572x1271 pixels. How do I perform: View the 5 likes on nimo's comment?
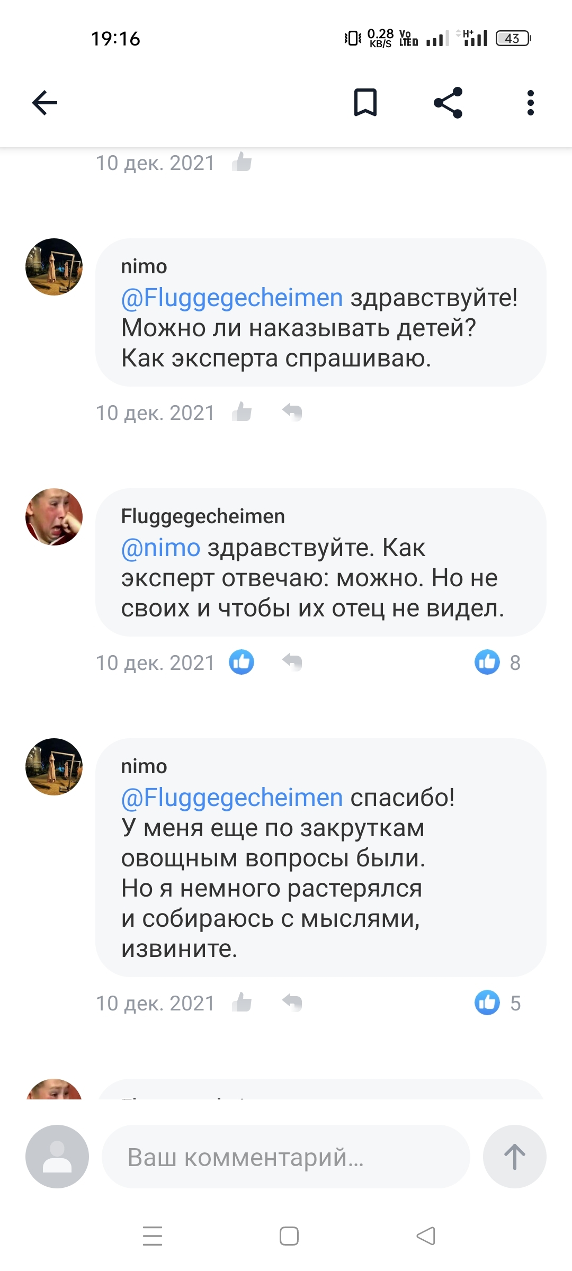[498, 1003]
